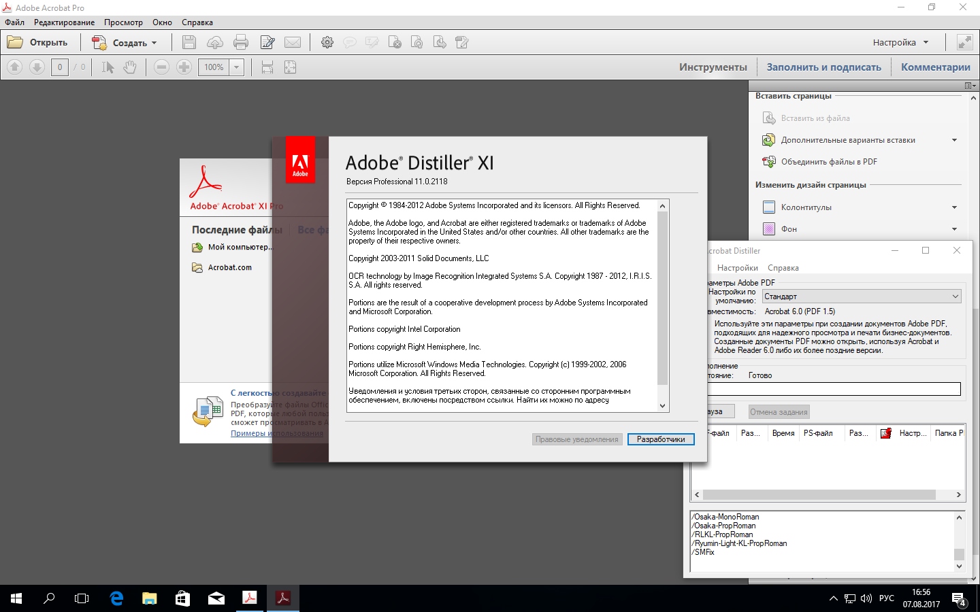Click the highlight text toolbar icon

click(372, 42)
